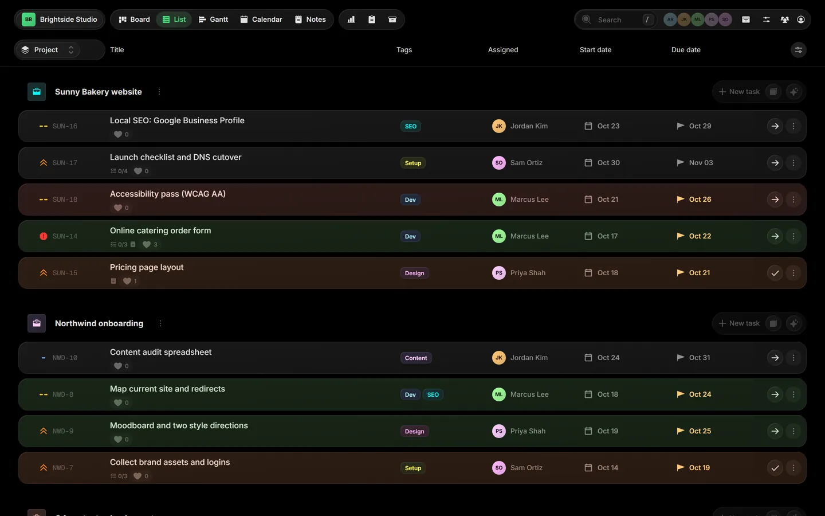Add New task to Northwind onboarding
Viewport: 825px width, 516px height.
click(739, 323)
